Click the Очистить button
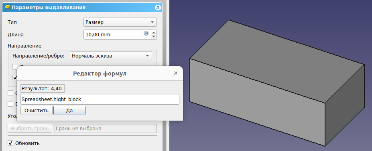Image resolution: width=372 pixels, height=151 pixels. (37, 110)
